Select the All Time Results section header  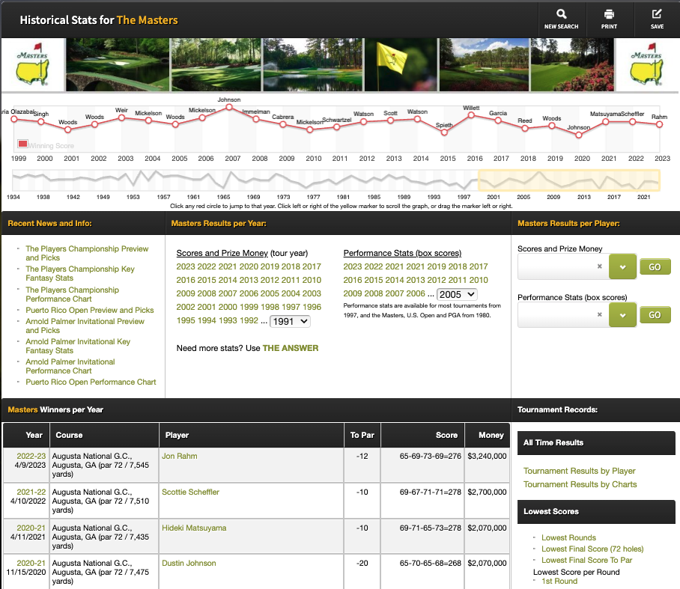(x=596, y=442)
